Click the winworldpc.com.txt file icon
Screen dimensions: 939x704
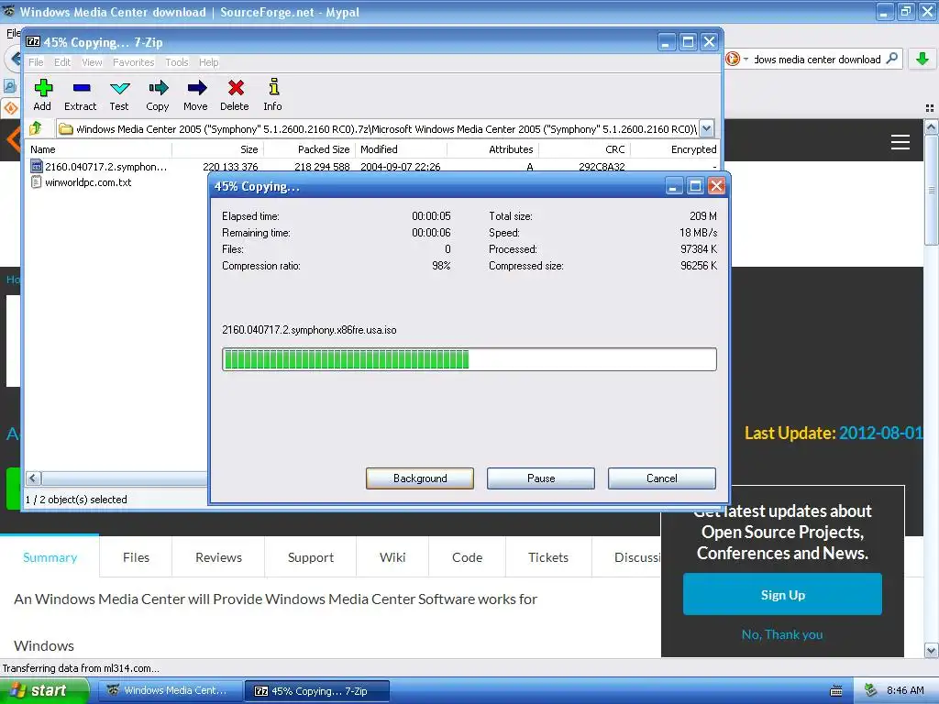pyautogui.click(x=36, y=182)
